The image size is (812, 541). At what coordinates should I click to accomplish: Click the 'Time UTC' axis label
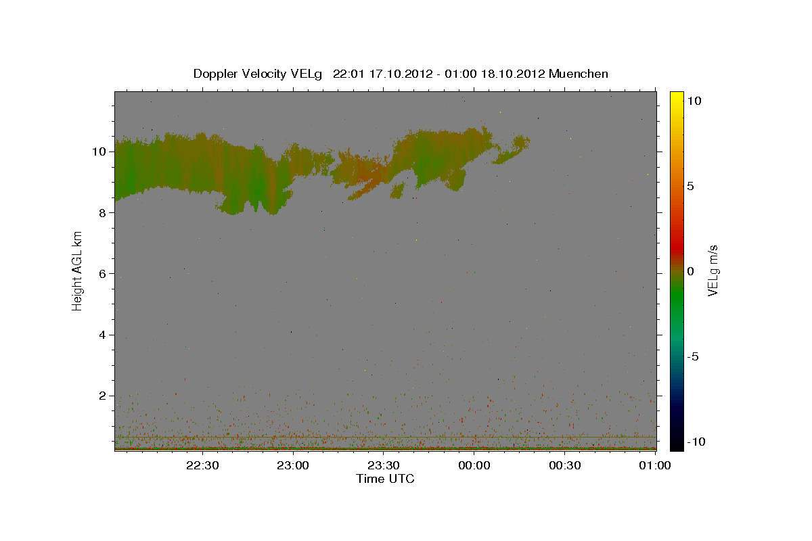[385, 479]
